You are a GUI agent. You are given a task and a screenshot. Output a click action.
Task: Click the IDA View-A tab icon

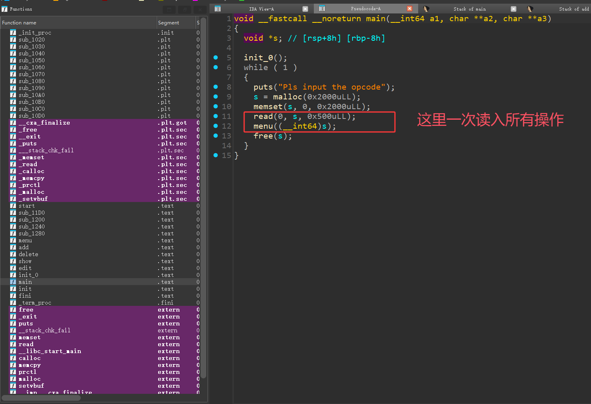coord(218,9)
